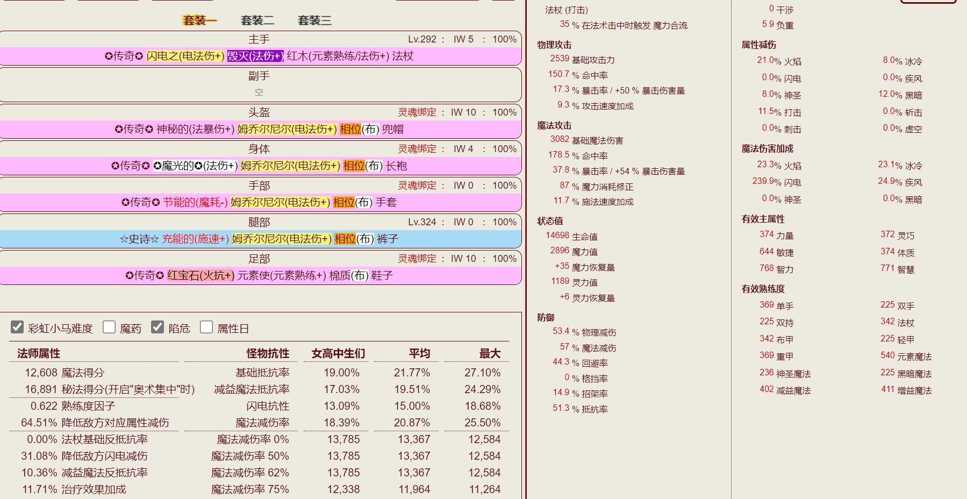
Task: Click the 2539 基础攻击力 stat
Action: tap(582, 59)
